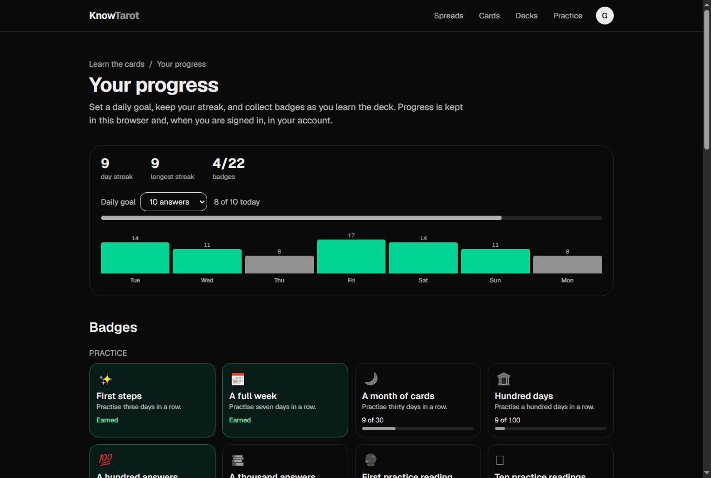Click the day streak label
Screen dimensions: 711x478
click(117, 177)
